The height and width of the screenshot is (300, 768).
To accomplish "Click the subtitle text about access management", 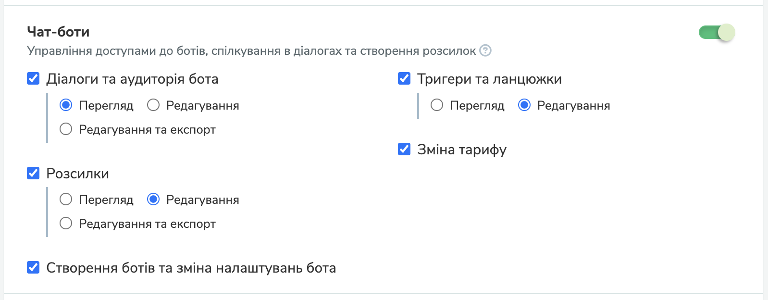I will [x=253, y=50].
